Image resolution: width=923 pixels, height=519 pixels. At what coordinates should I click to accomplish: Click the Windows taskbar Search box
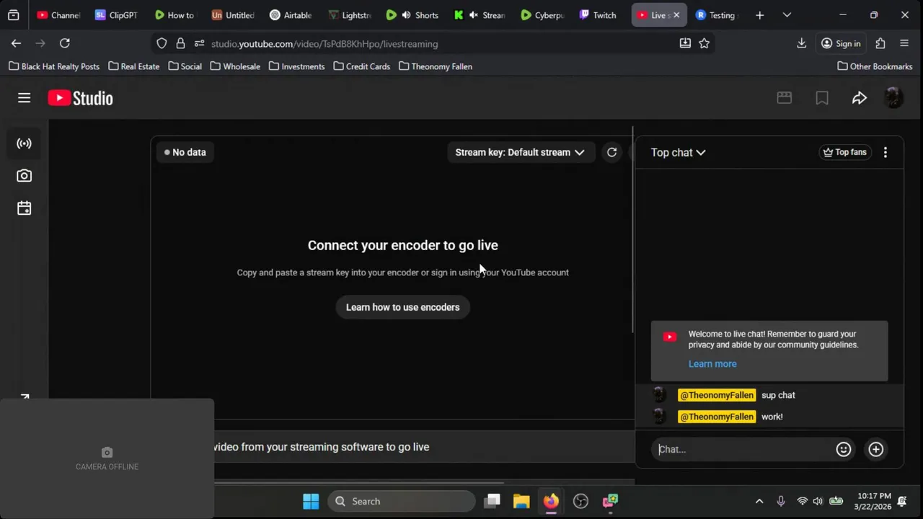401,501
